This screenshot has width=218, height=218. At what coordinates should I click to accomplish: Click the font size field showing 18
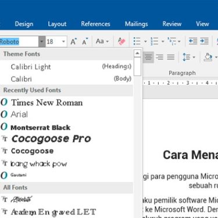click(x=53, y=41)
